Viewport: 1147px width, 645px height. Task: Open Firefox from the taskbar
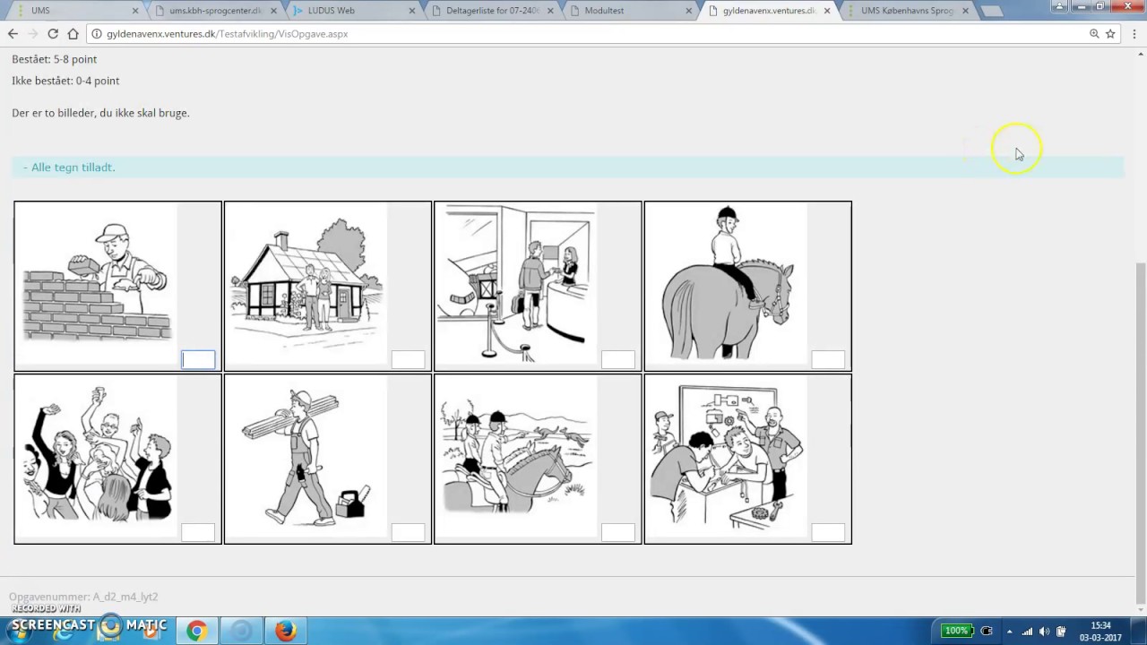point(285,632)
